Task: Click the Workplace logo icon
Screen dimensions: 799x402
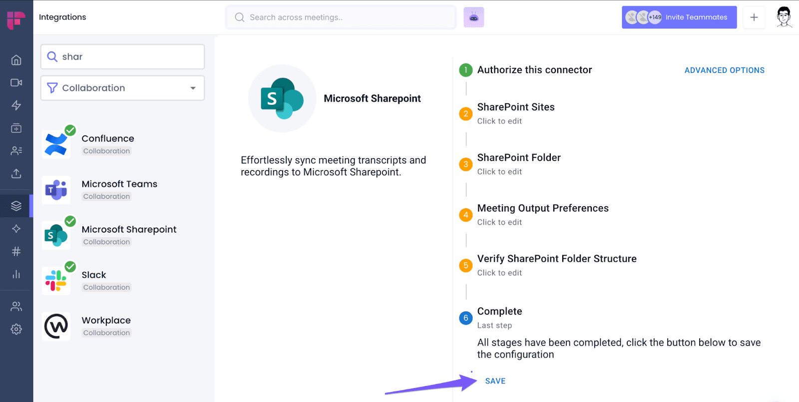Action: click(x=56, y=326)
